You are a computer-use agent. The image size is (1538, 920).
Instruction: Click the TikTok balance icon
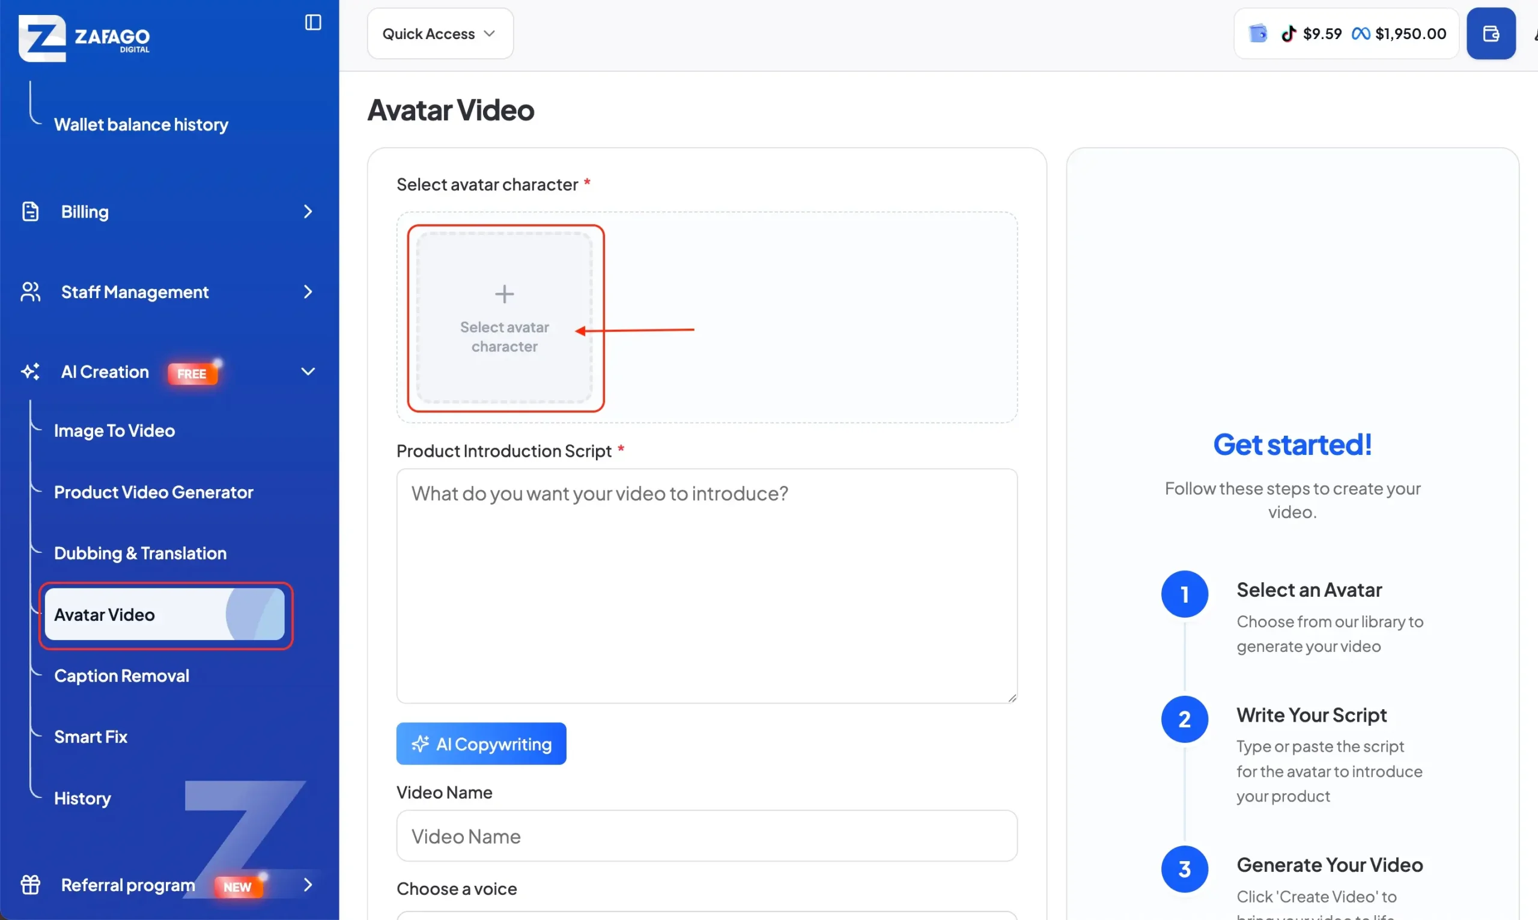tap(1289, 34)
